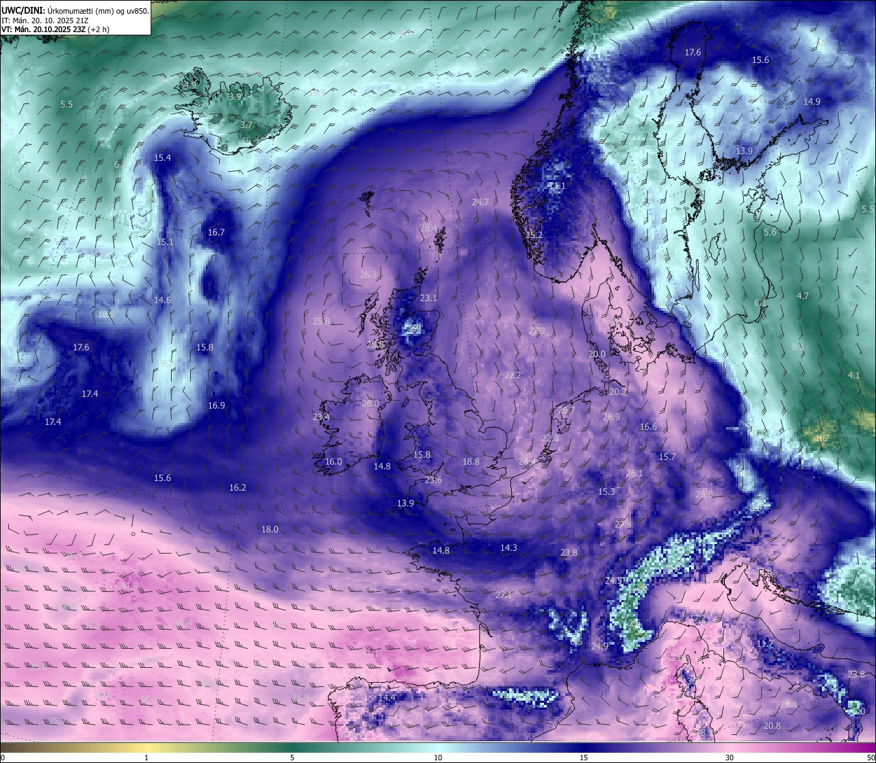Viewport: 876px width, 763px height.
Task: Click the 16.6 value over eastern Germany
Action: coord(648,426)
